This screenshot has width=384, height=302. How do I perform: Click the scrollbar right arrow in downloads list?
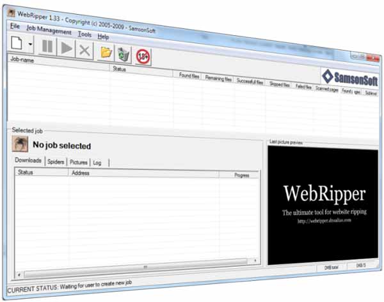(255, 260)
